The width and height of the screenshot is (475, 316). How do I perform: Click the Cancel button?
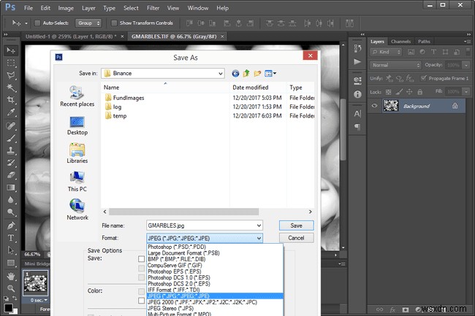[296, 238]
